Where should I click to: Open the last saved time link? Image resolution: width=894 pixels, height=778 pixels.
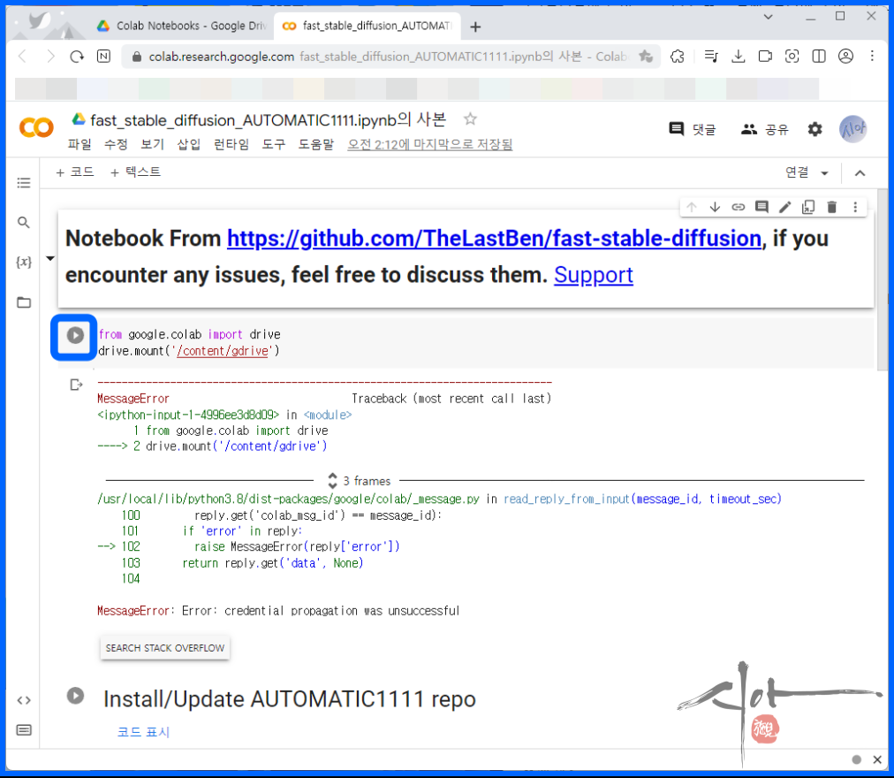[x=430, y=144]
